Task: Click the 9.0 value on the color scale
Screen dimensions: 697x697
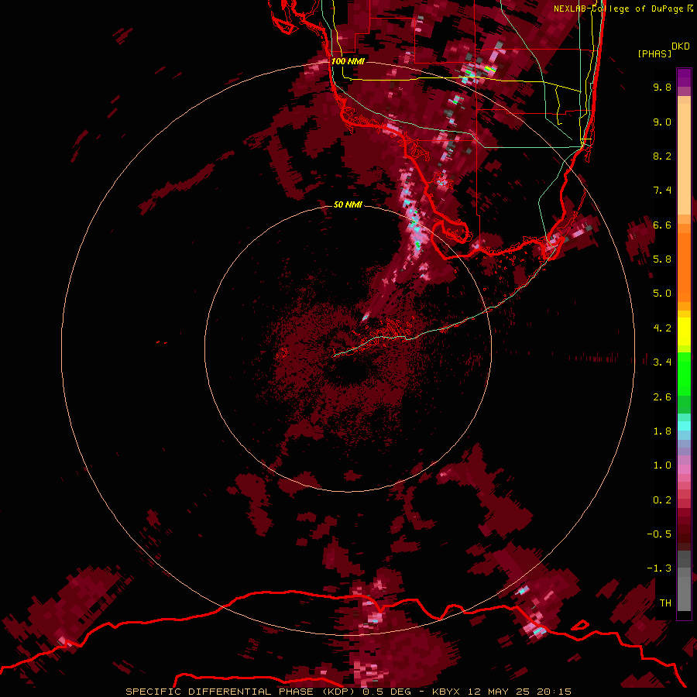Action: [x=662, y=122]
